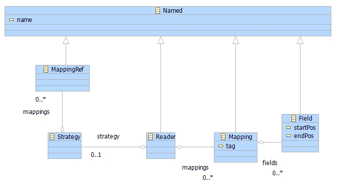The width and height of the screenshot is (339, 184).
Task: Click the Strategy class icon
Action: (x=52, y=136)
